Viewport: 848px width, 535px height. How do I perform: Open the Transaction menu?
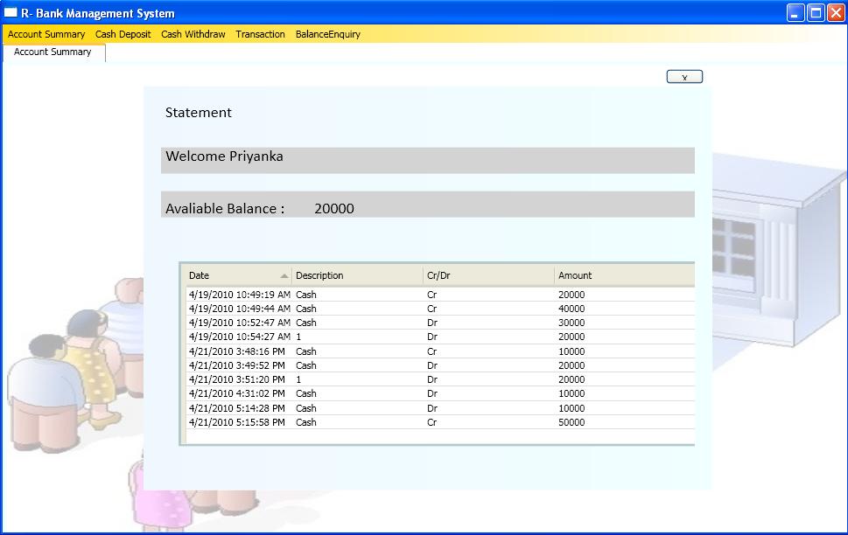260,34
